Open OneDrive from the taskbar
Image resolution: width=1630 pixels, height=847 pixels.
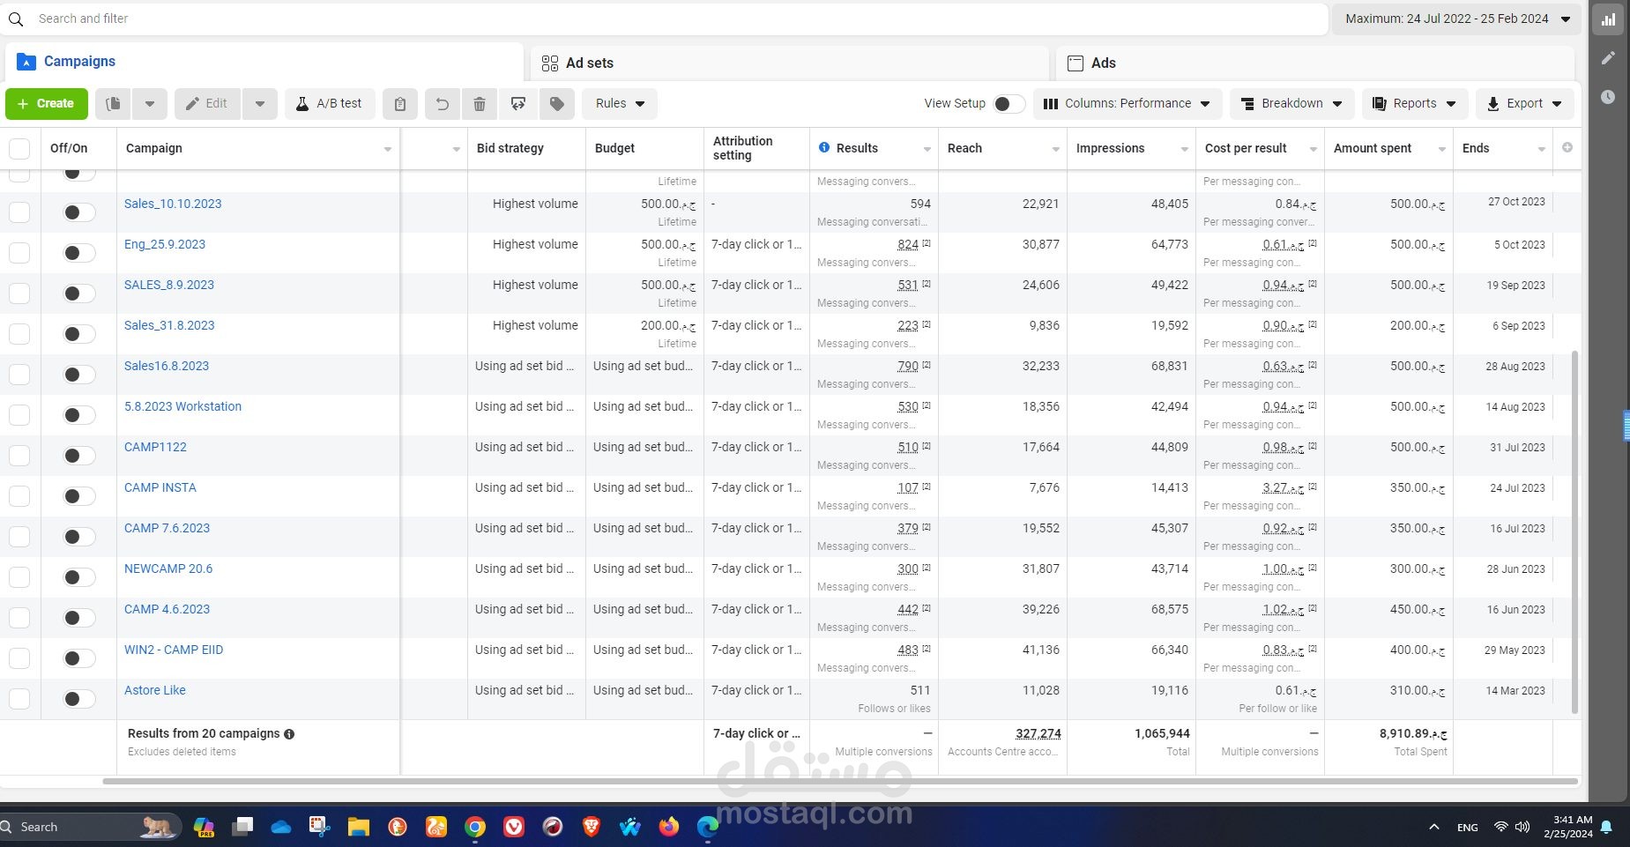[280, 827]
